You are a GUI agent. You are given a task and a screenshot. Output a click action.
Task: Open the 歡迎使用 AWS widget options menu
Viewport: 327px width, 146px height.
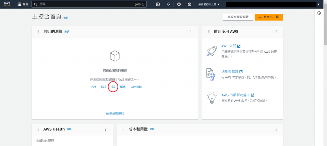click(x=276, y=32)
